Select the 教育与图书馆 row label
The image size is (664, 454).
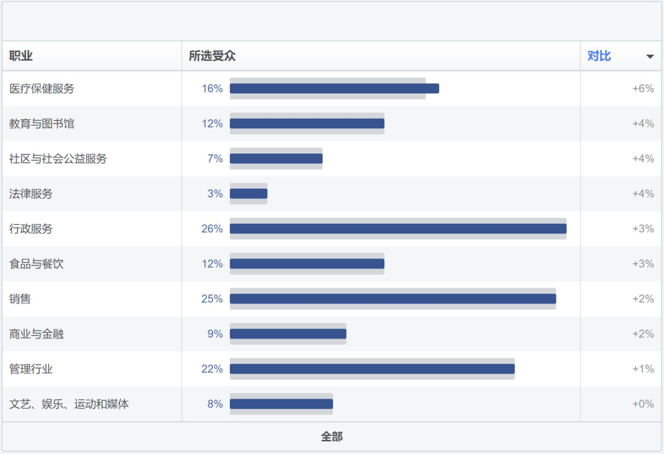tap(42, 123)
